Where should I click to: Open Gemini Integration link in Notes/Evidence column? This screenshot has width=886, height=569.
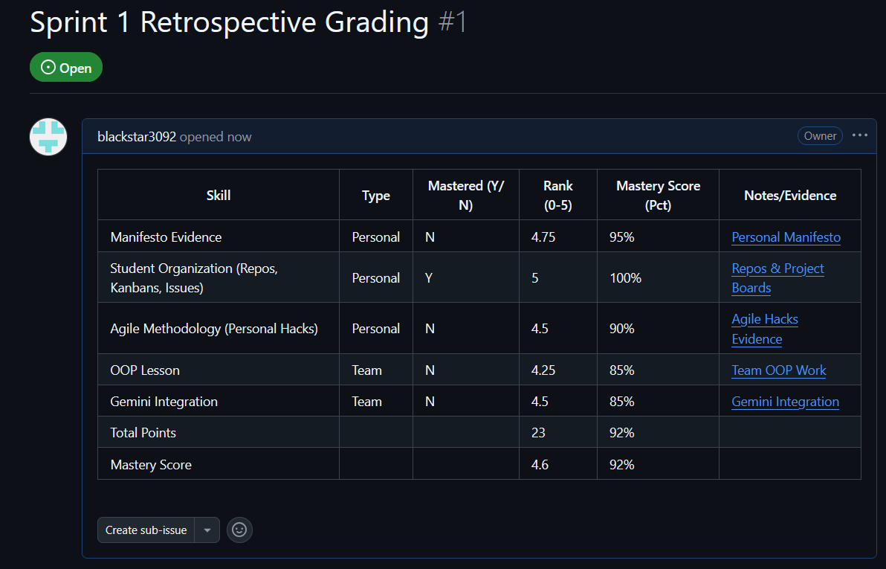click(x=785, y=402)
